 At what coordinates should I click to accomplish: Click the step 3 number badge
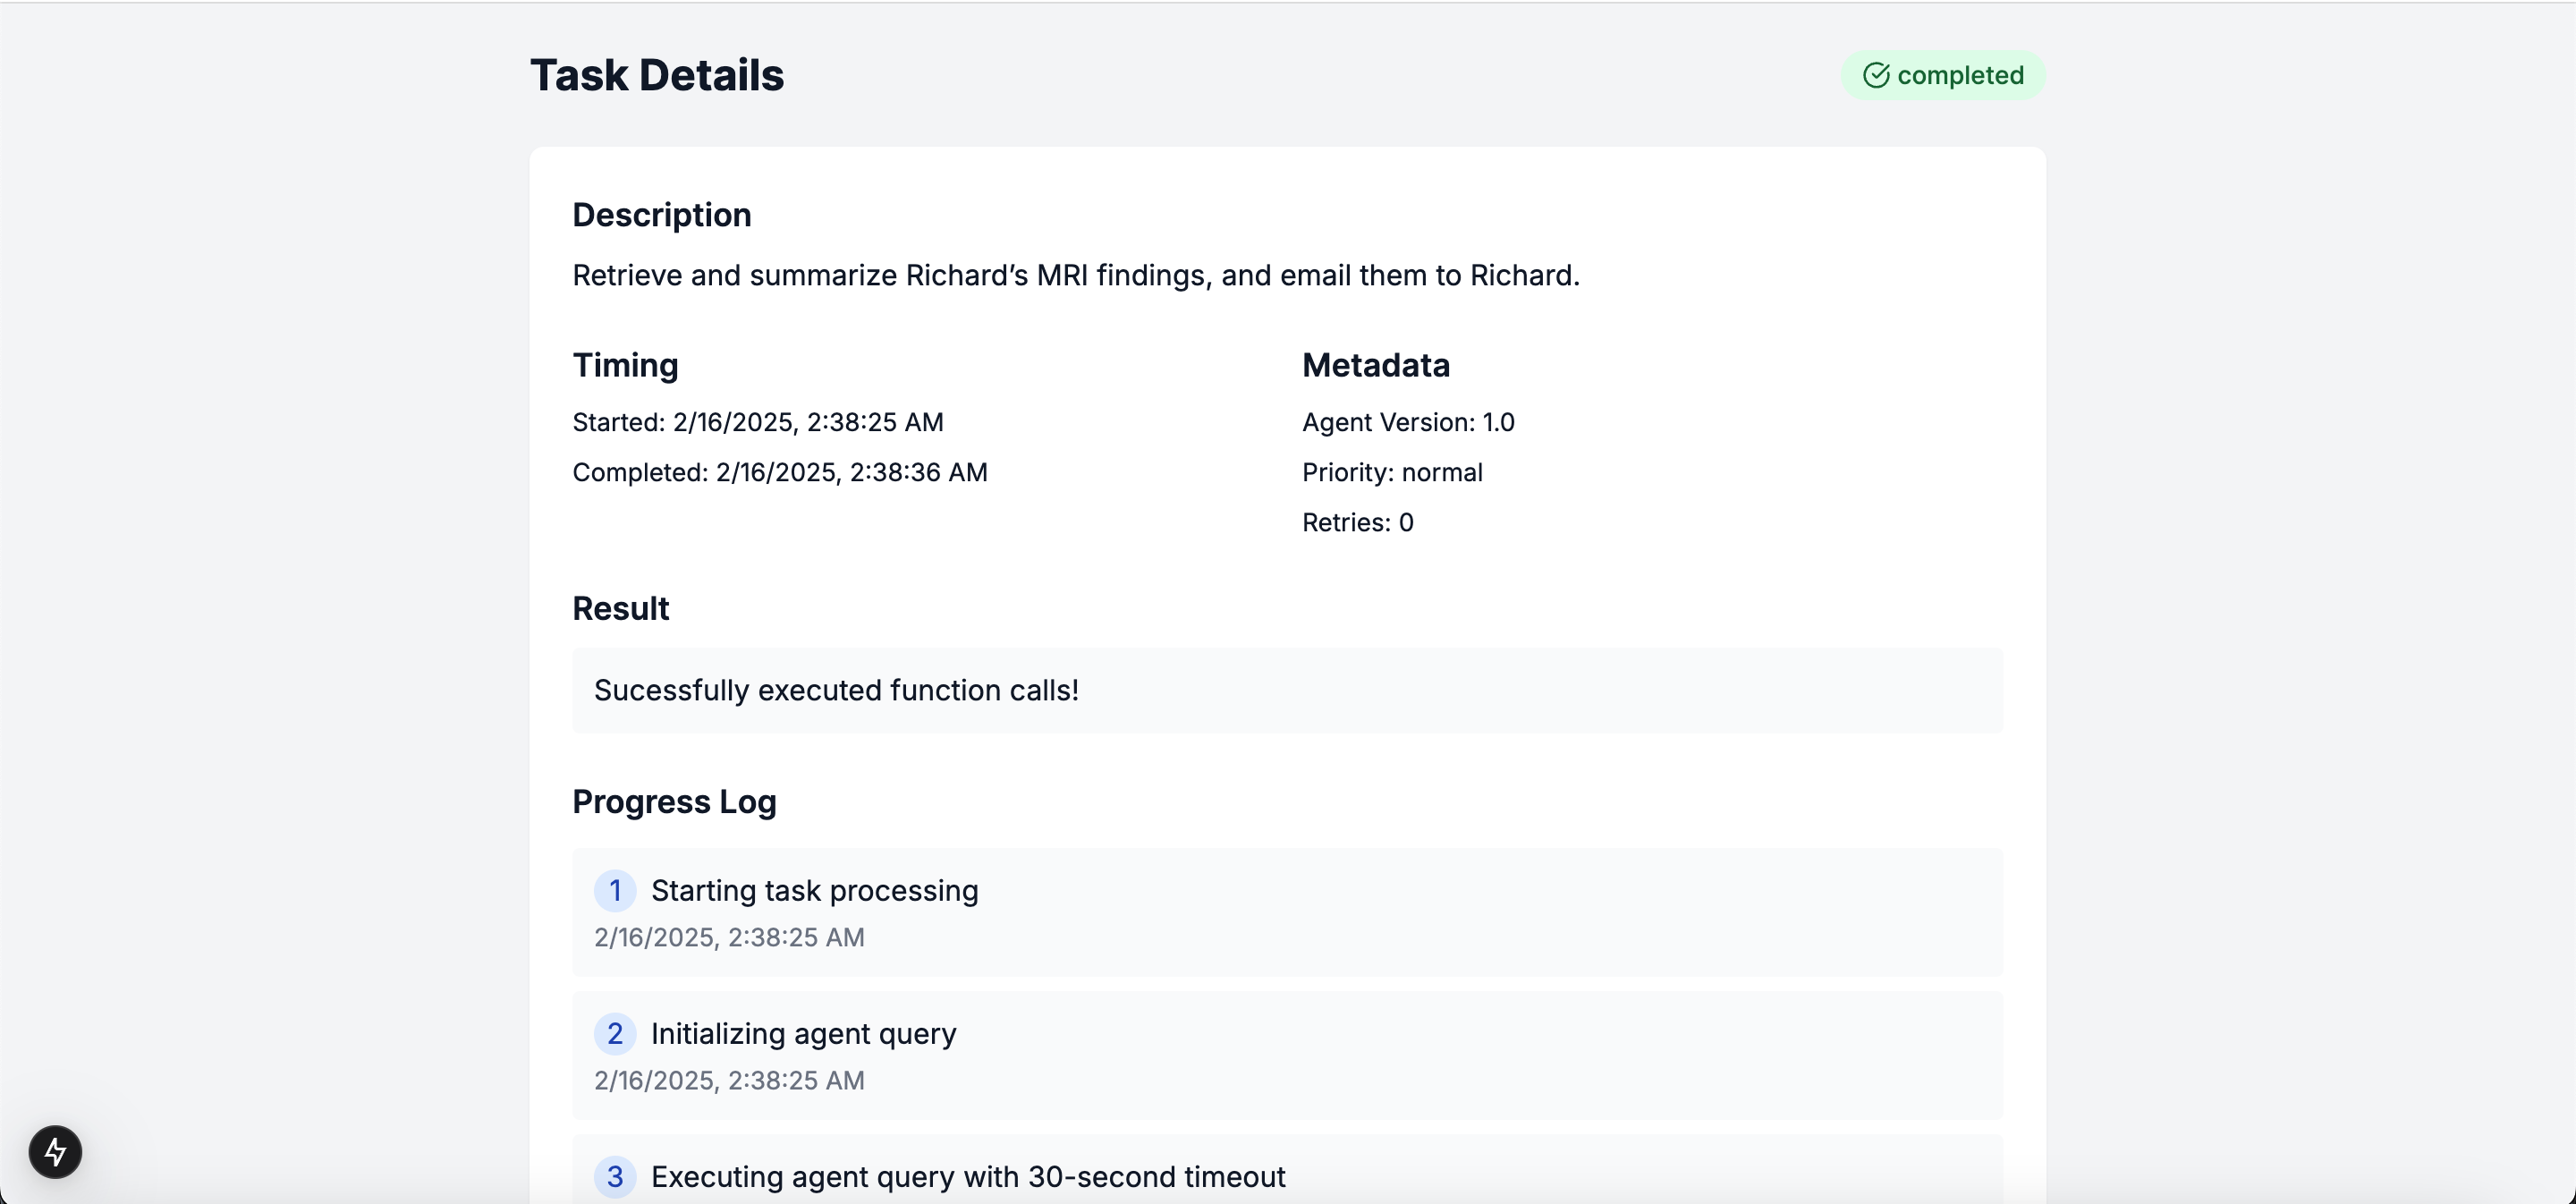point(615,1176)
